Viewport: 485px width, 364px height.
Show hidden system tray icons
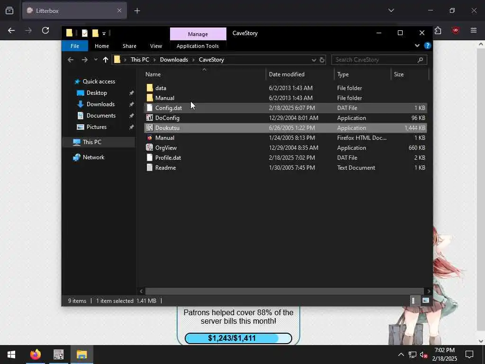pos(401,355)
